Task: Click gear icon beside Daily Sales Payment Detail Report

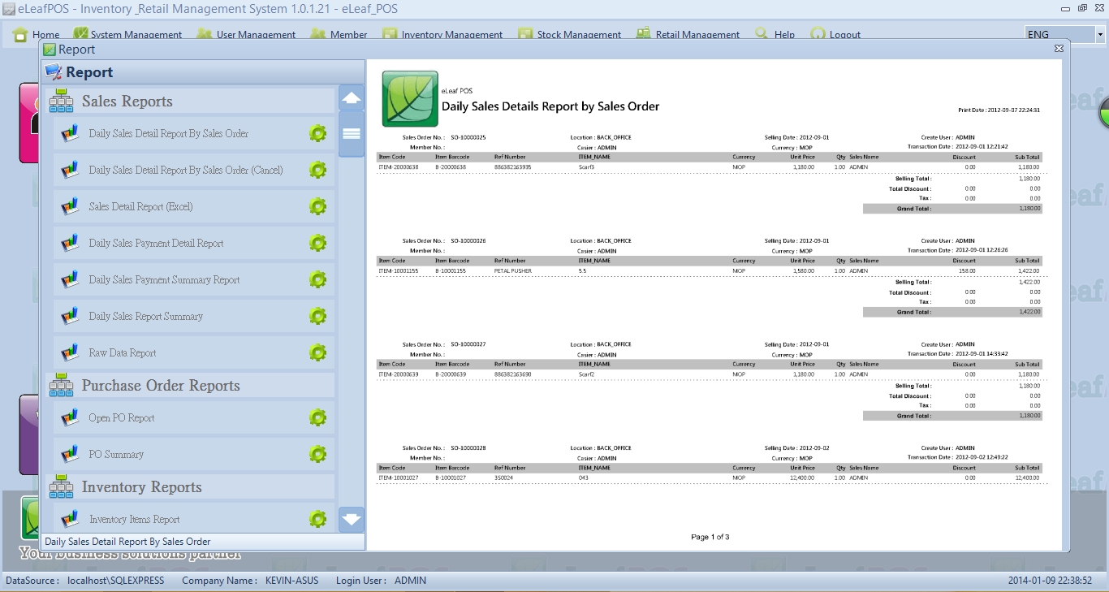Action: (317, 243)
